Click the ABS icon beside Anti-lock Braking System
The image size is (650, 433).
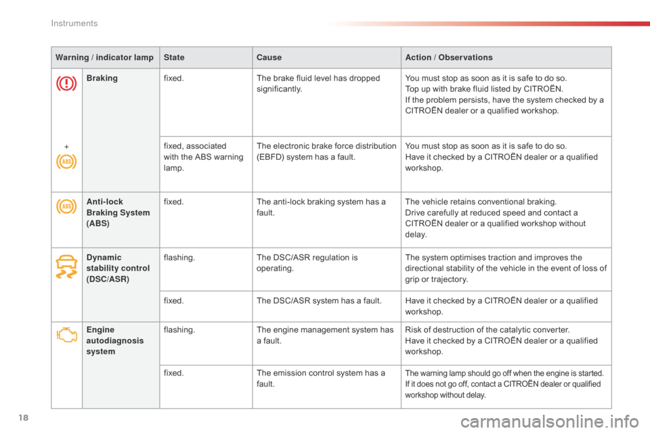click(x=66, y=207)
